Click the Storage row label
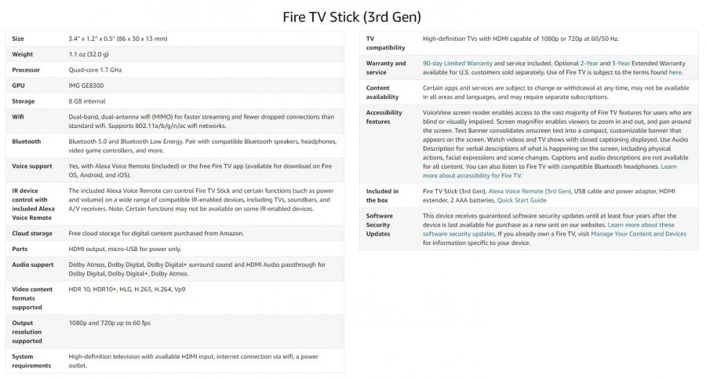 click(x=23, y=101)
